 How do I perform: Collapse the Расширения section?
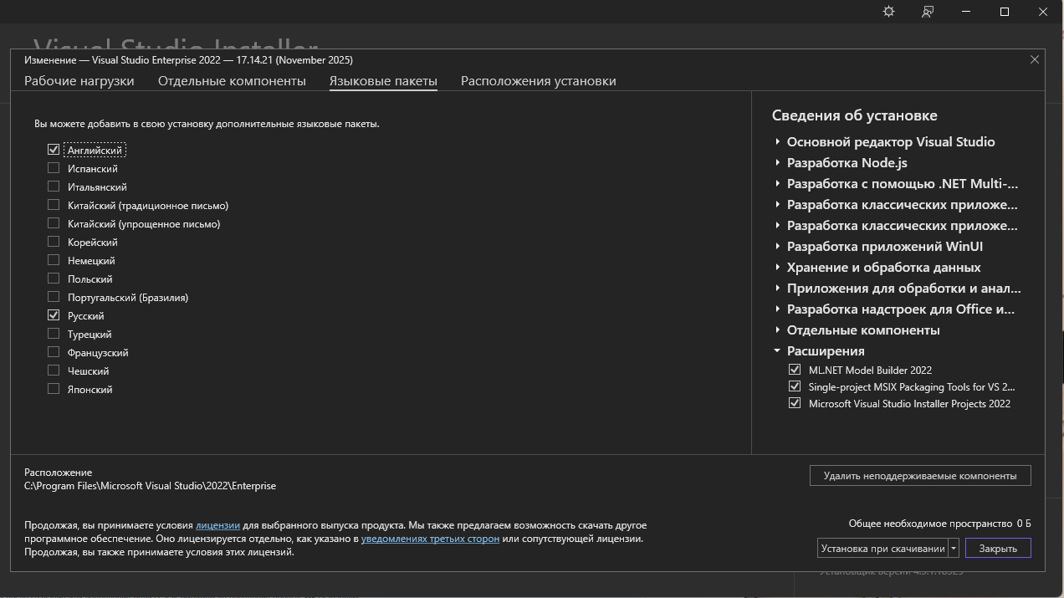[778, 350]
